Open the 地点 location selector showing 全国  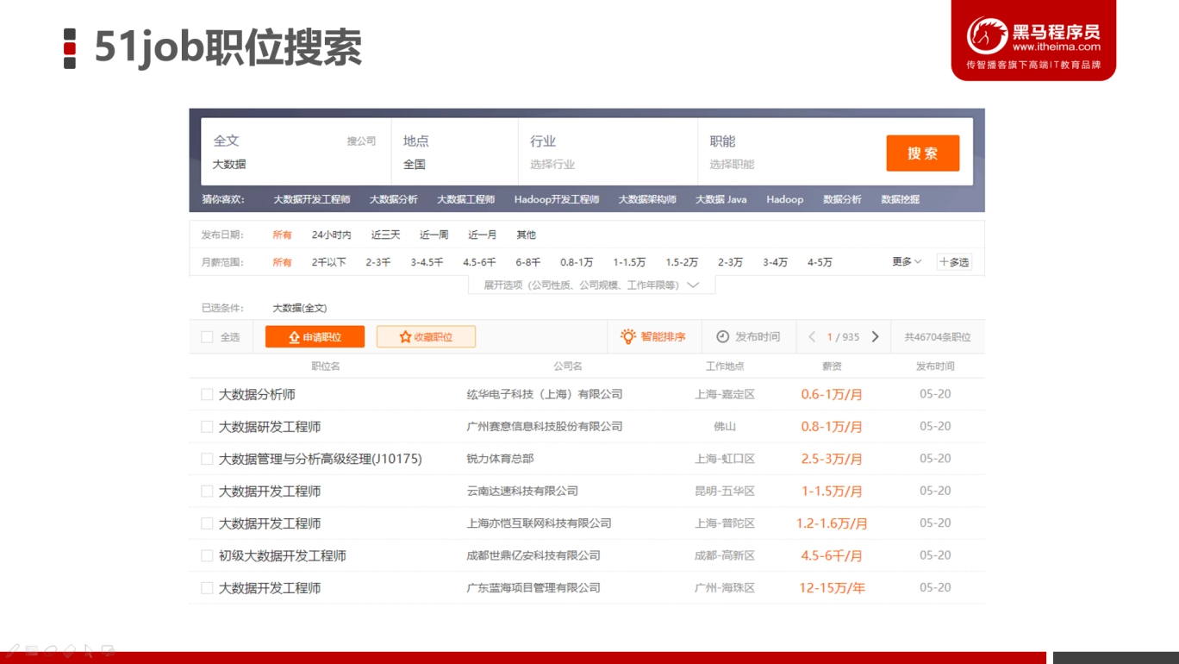point(454,152)
